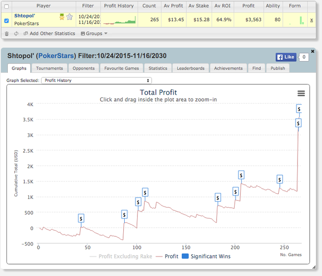Click the Shtopol' player name link
322x276 pixels.
pos(25,16)
